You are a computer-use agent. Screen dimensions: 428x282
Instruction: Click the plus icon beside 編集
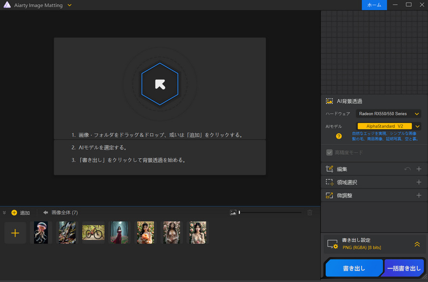[x=419, y=169]
